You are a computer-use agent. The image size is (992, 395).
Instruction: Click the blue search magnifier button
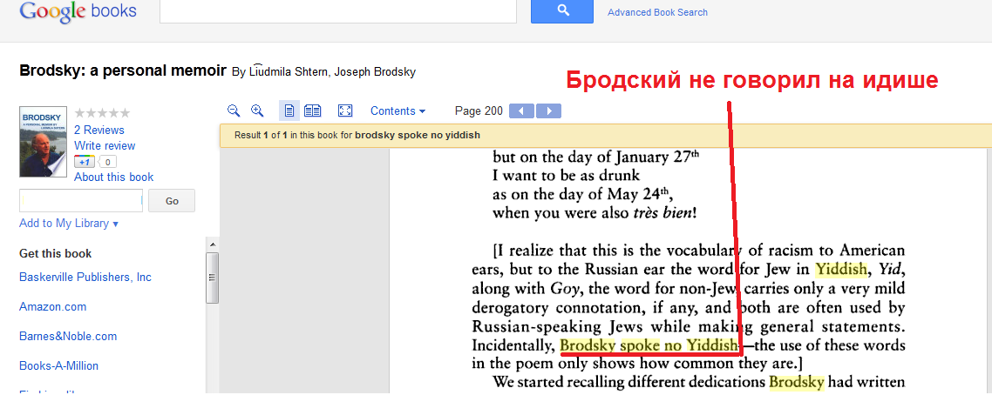pos(561,10)
